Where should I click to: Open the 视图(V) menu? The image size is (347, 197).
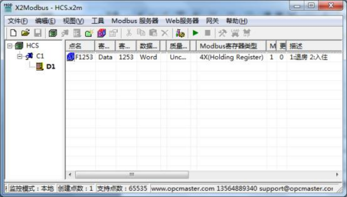[x=73, y=21]
